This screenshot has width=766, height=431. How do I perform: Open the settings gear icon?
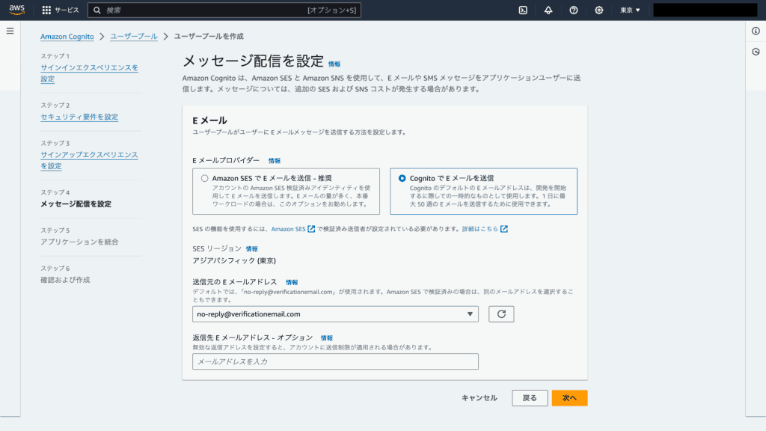click(x=599, y=10)
